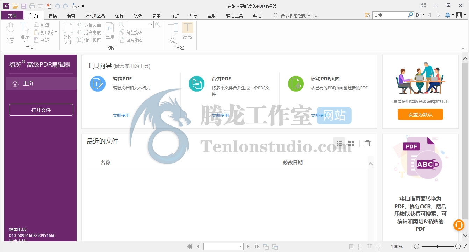The width and height of the screenshot is (469, 252).
Task: Click Fit Visible (适合视区) tool
Action: (x=89, y=40)
